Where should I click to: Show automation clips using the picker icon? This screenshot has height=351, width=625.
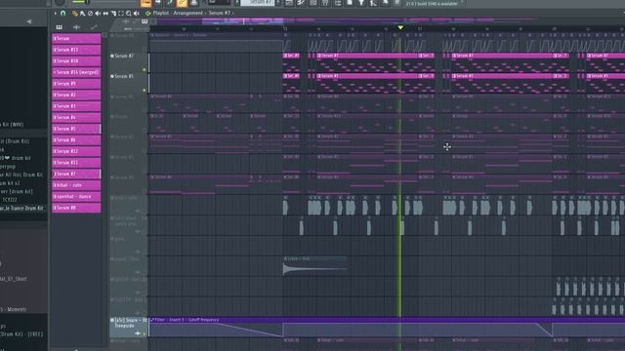tap(94, 27)
